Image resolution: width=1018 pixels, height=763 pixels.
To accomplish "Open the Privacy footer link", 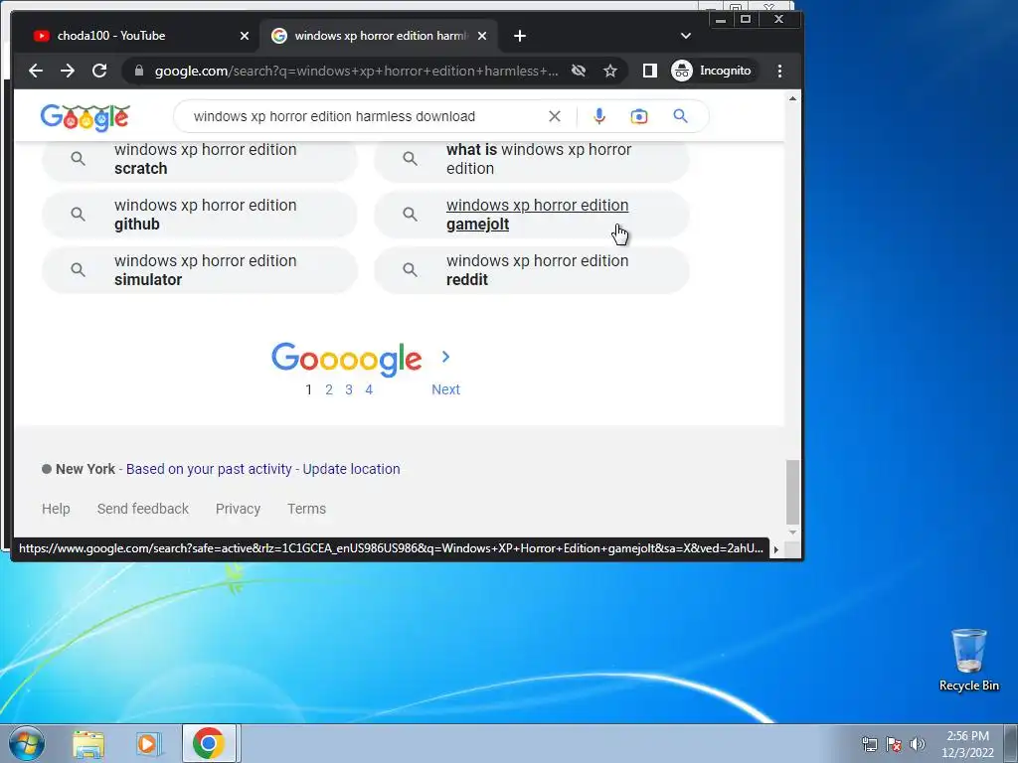I will pos(238,509).
